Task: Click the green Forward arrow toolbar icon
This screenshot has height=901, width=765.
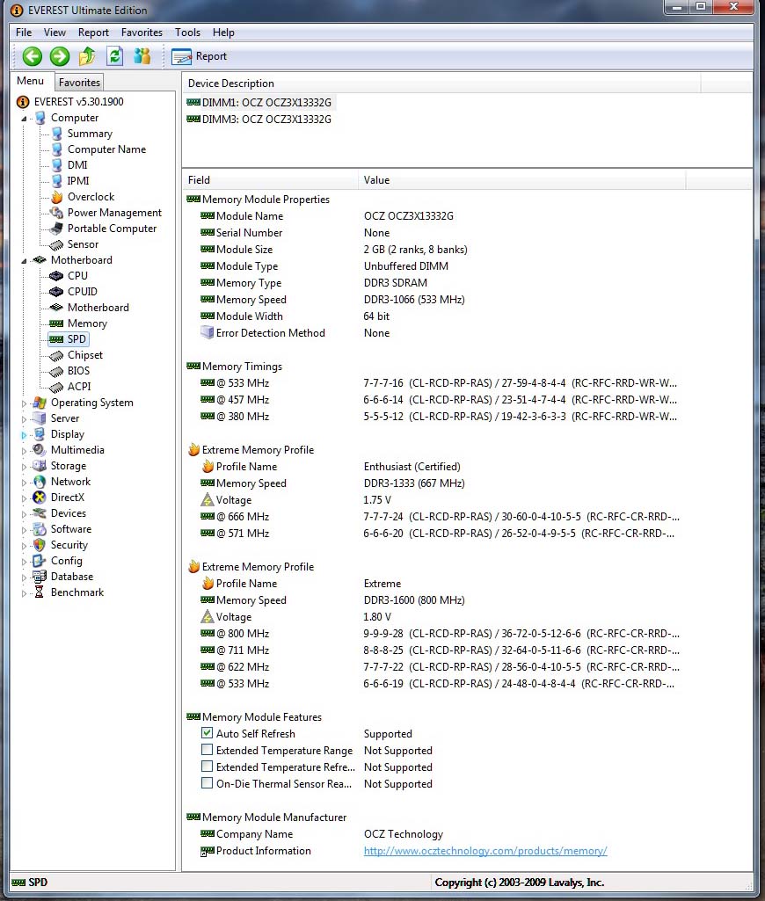Action: coord(60,56)
